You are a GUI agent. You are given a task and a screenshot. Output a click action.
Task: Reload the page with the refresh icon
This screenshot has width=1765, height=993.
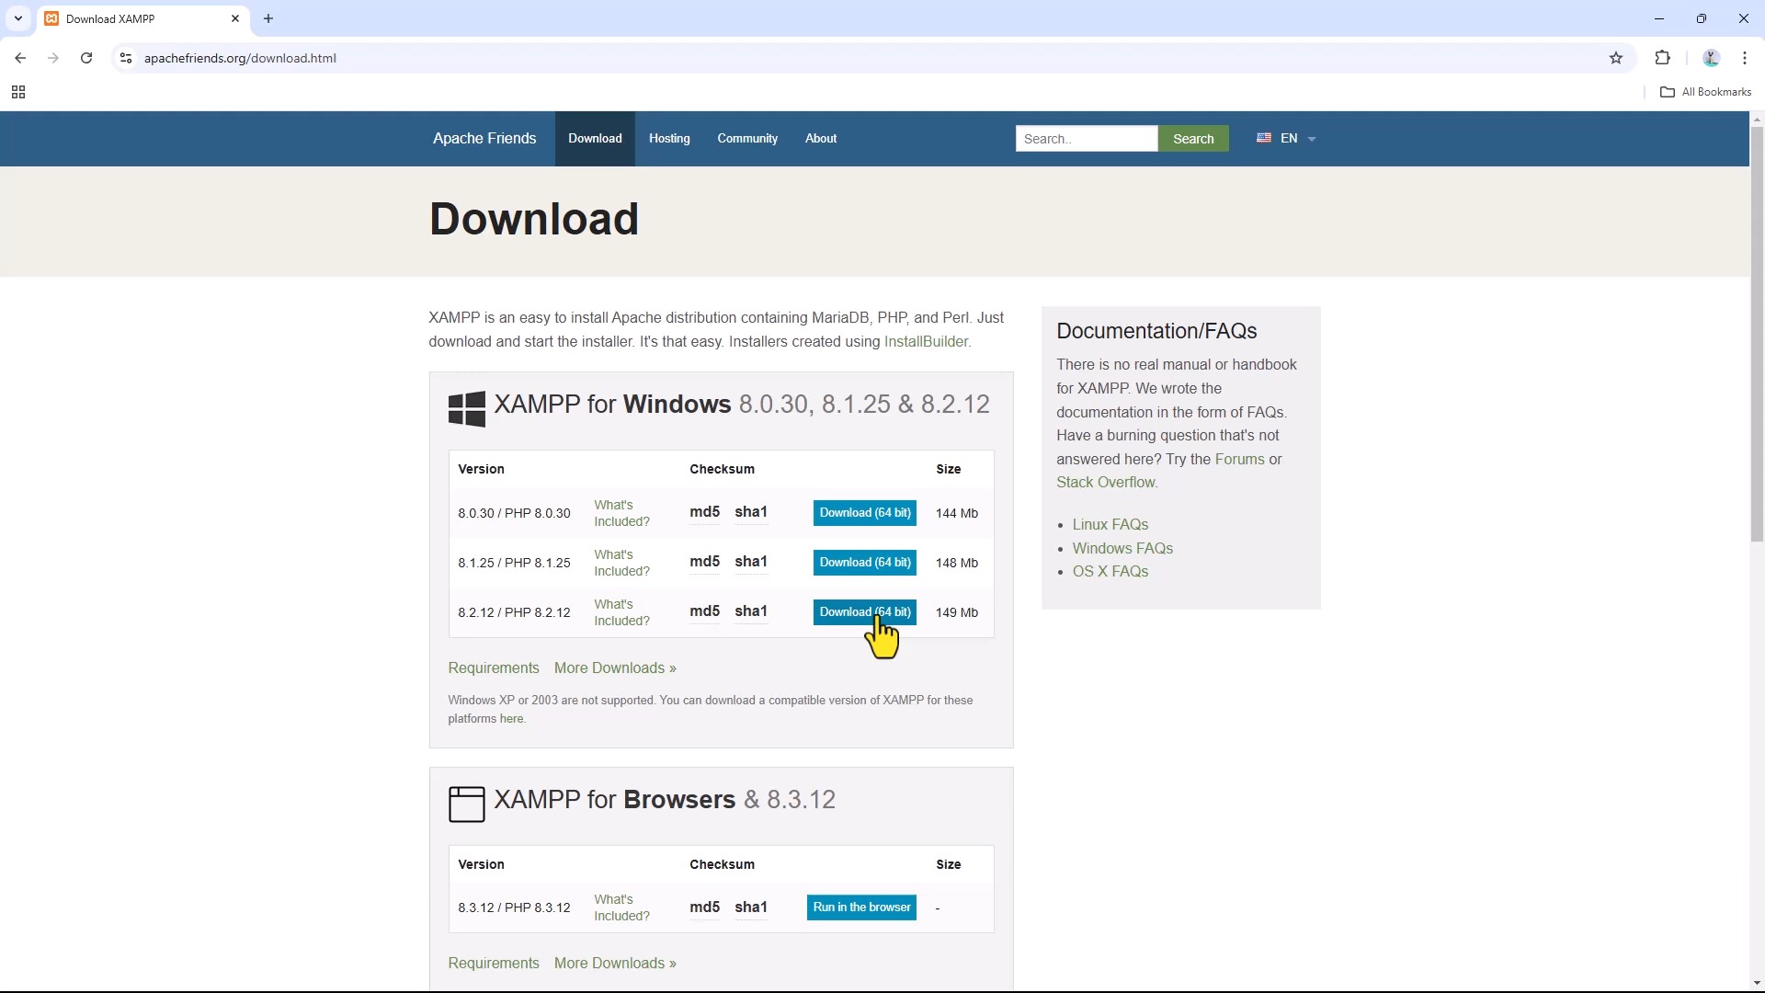click(x=85, y=58)
